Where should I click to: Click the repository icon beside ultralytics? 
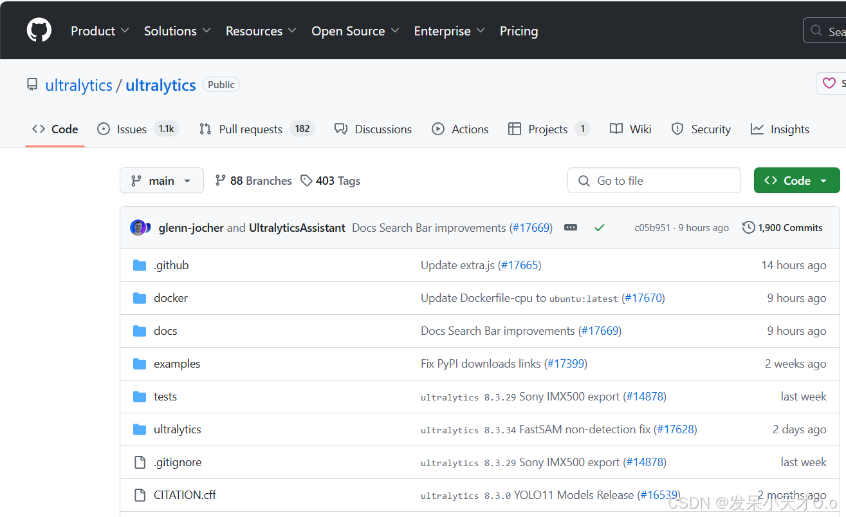[x=32, y=84]
